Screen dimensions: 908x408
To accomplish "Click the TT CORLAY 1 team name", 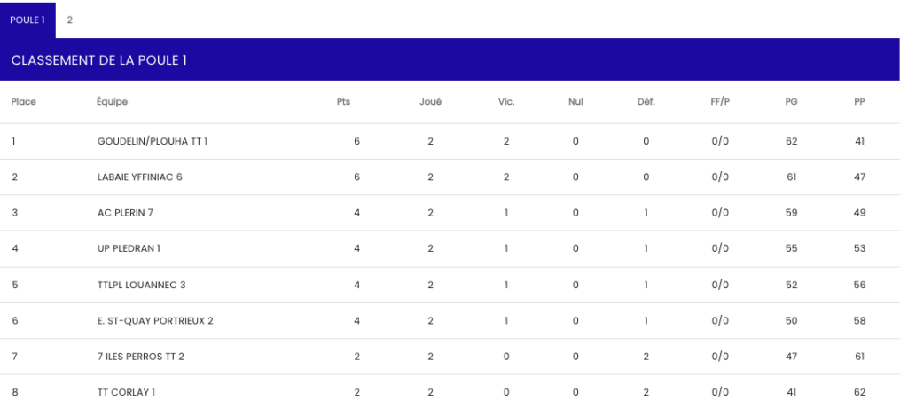I will click(x=128, y=392).
